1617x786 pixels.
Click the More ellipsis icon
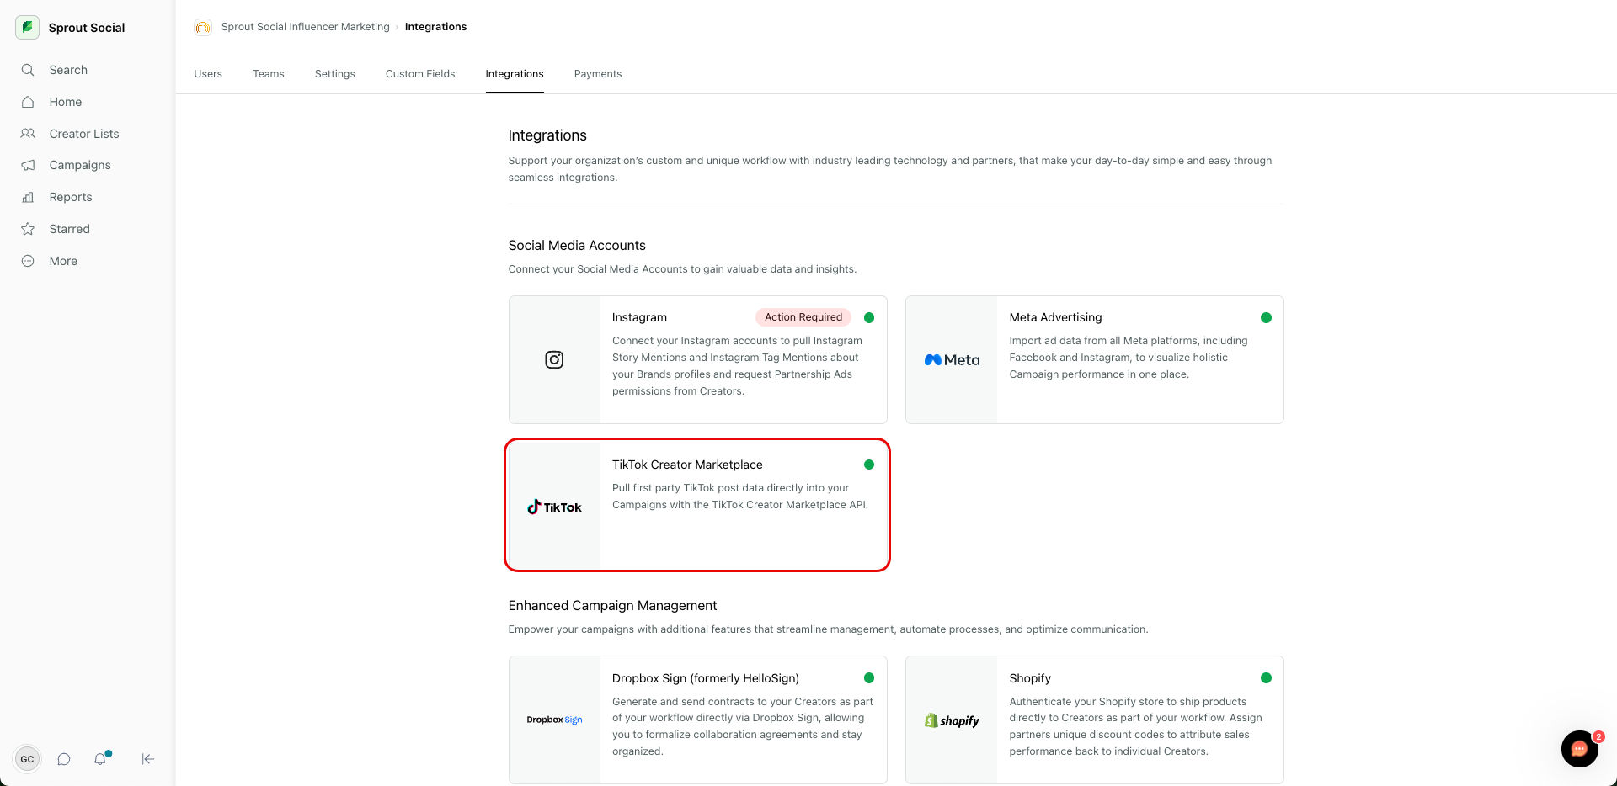28,261
